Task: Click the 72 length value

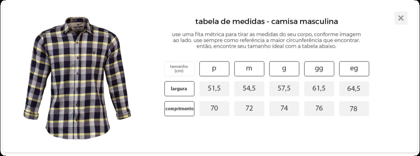Action: click(249, 109)
